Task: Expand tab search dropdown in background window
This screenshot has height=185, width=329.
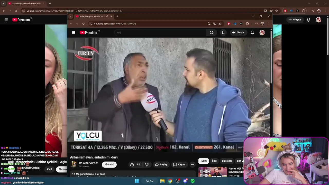Action: click(3, 4)
